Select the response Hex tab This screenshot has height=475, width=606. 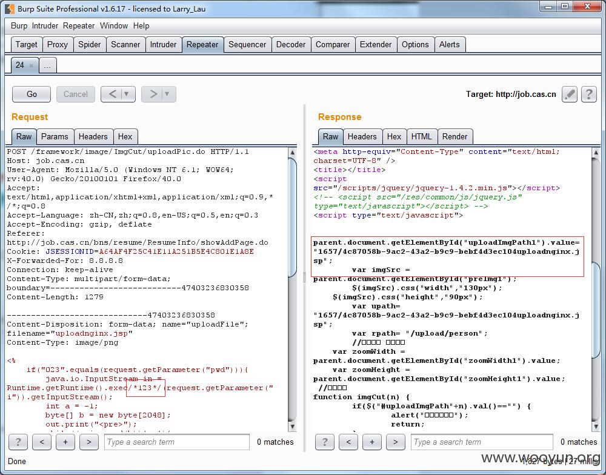pyautogui.click(x=394, y=136)
